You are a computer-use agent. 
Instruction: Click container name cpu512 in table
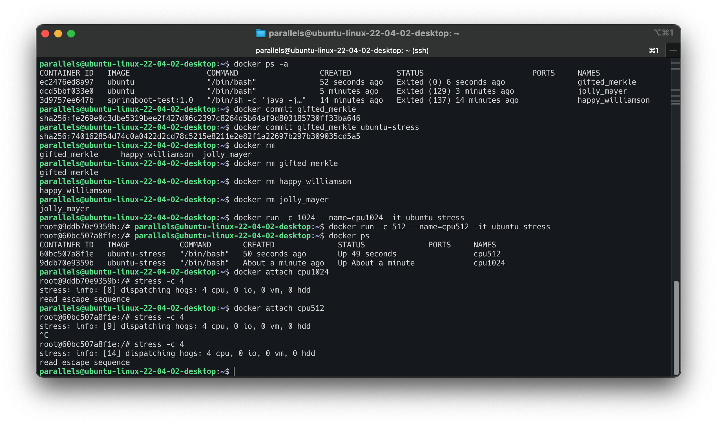point(487,254)
